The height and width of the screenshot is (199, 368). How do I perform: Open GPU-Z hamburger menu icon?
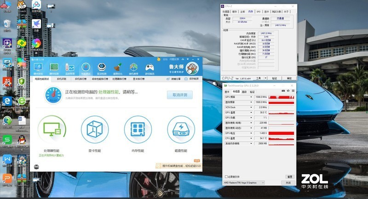pos(293,91)
